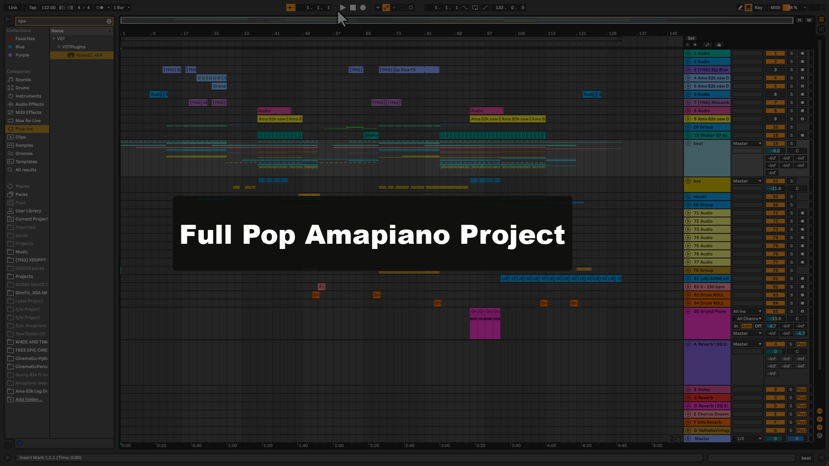
Task: Click the MIDI Arrangement Overdub plus icon
Action: [378, 7]
